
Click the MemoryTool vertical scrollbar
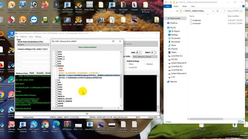coord(121,86)
